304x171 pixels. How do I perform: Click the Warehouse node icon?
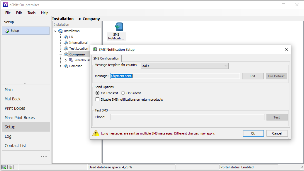coord(71,60)
